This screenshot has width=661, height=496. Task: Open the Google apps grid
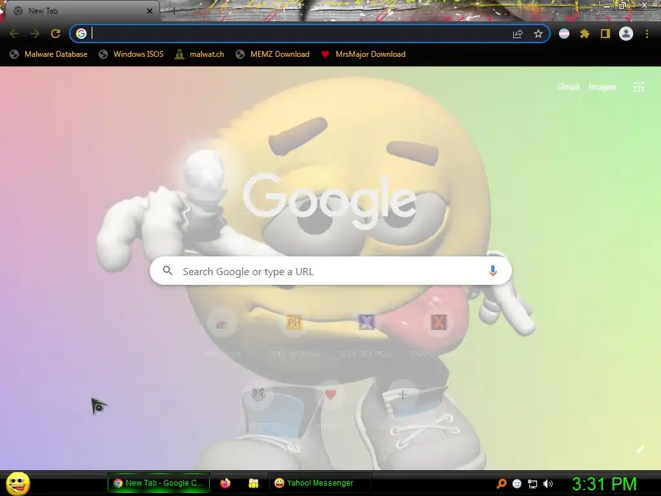pyautogui.click(x=639, y=87)
